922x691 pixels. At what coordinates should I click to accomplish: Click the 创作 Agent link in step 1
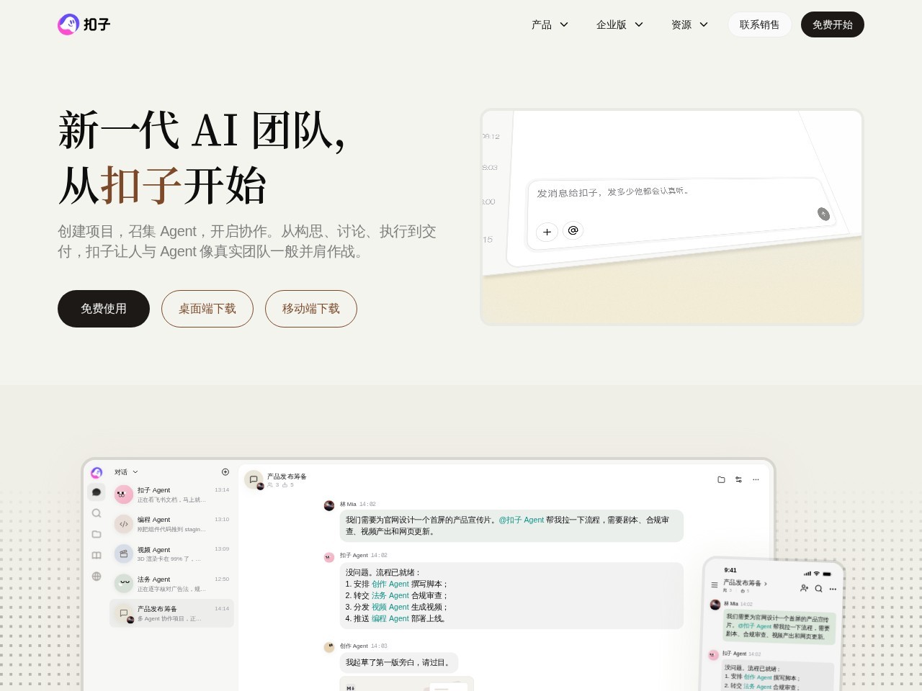(390, 584)
